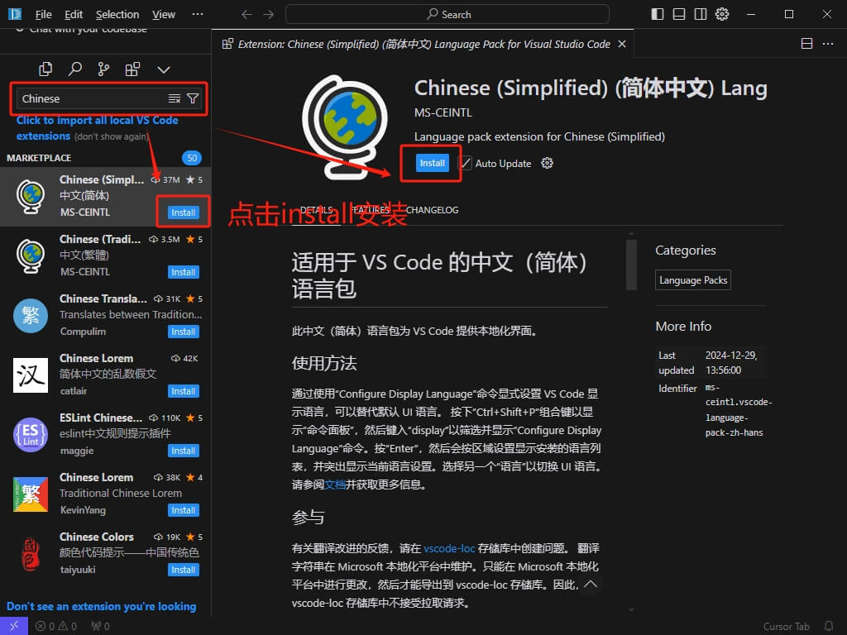Click Don't see an extension link
Screen dimensions: 847x635
102,606
